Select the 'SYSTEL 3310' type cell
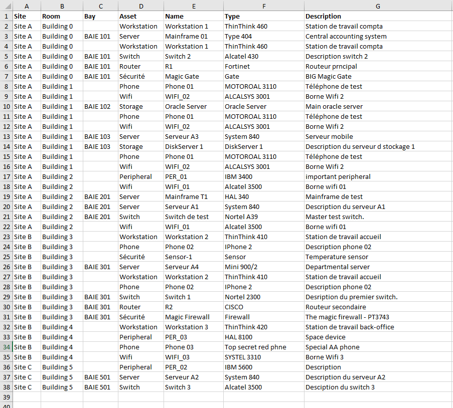453x408 pixels. [243, 357]
